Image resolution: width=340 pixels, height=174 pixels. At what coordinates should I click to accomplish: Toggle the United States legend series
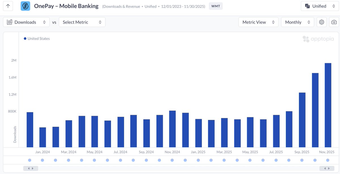click(x=37, y=38)
